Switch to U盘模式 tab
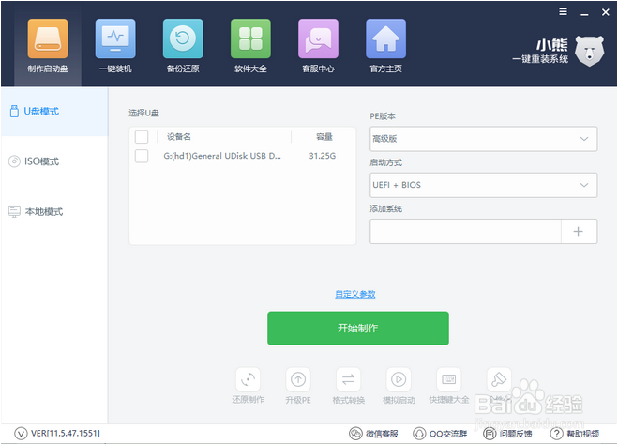The image size is (618, 445). point(54,112)
